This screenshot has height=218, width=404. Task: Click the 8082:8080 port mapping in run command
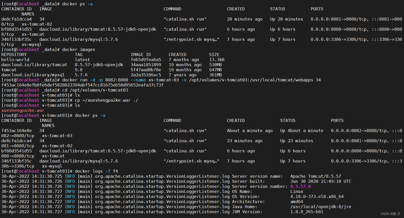(117, 80)
